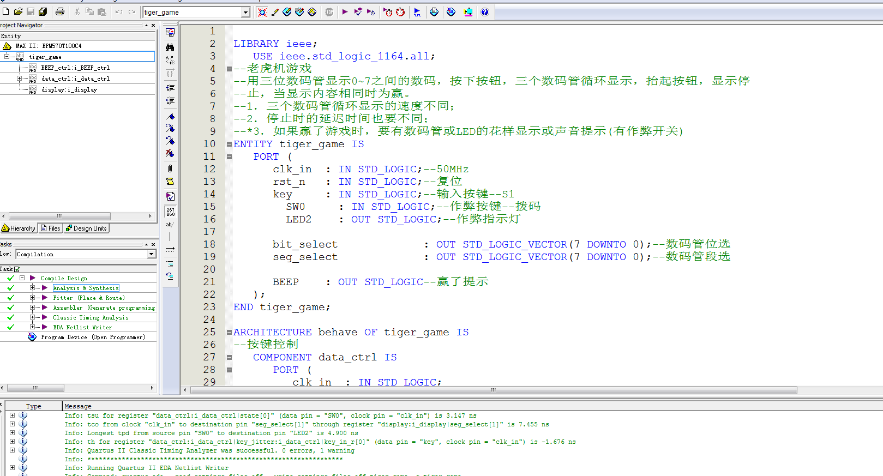883x476 pixels.
Task: Toggle line numbers with the 267/268 icon
Action: [170, 212]
